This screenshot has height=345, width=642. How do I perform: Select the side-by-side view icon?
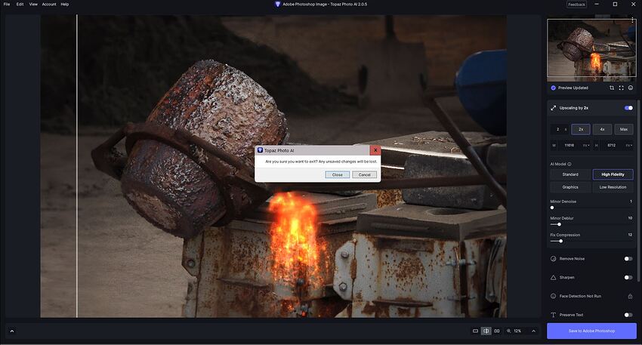(497, 331)
